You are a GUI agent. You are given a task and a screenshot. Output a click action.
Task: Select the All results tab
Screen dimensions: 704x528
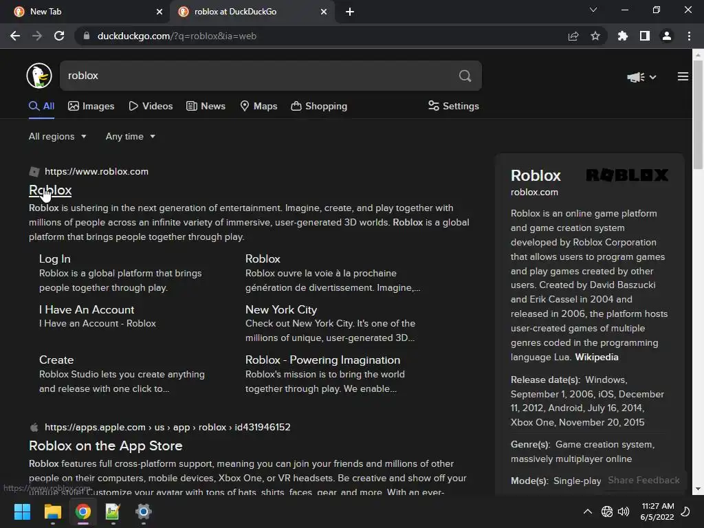pos(42,107)
